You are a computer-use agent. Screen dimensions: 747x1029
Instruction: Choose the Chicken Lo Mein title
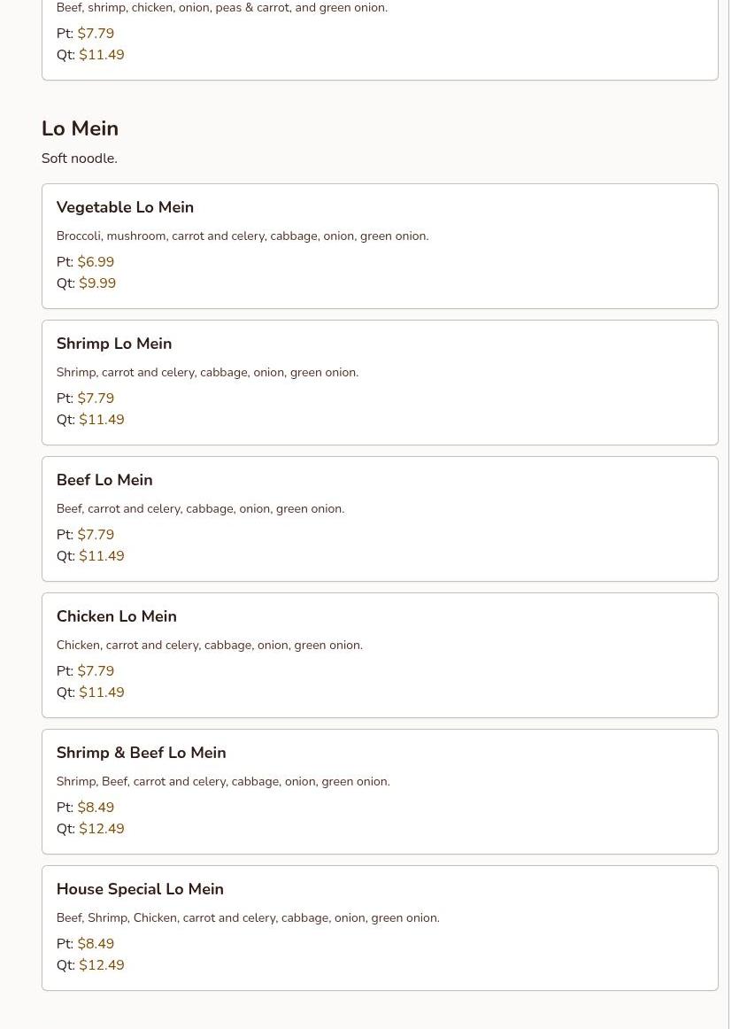[x=117, y=616]
